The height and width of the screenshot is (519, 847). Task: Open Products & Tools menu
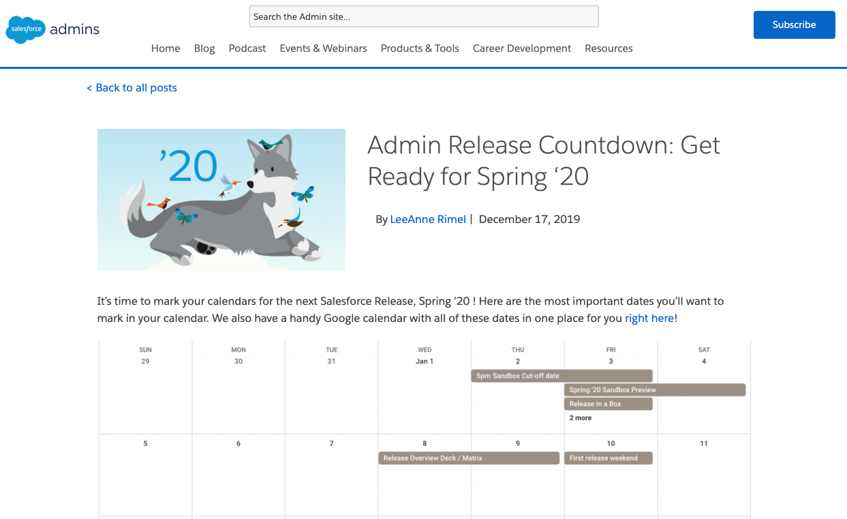tap(420, 48)
